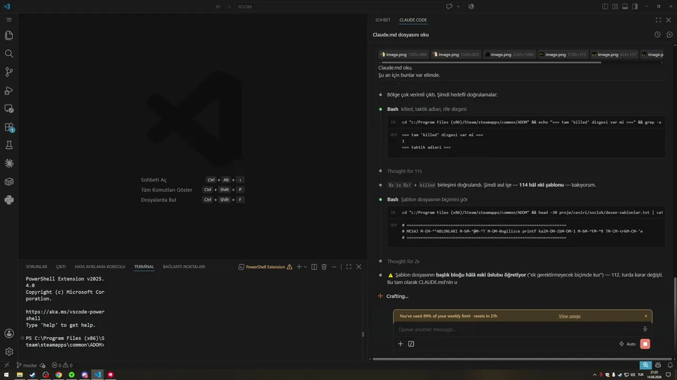
Task: Switch to CLAUDE CODE tab
Action: point(413,20)
